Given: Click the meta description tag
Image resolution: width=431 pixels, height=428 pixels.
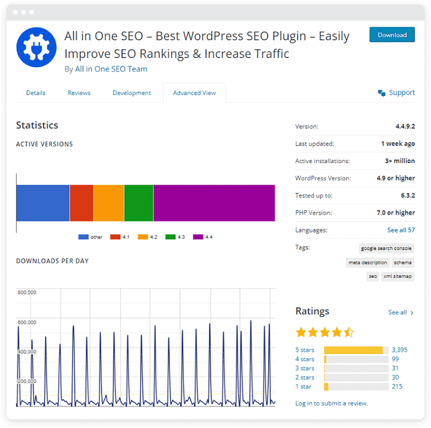Looking at the screenshot, I should pos(368,263).
